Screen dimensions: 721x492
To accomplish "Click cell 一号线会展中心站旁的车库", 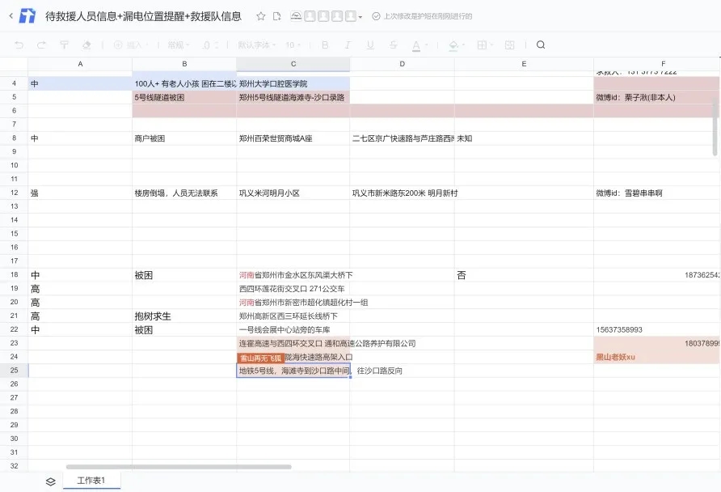I will 293,330.
